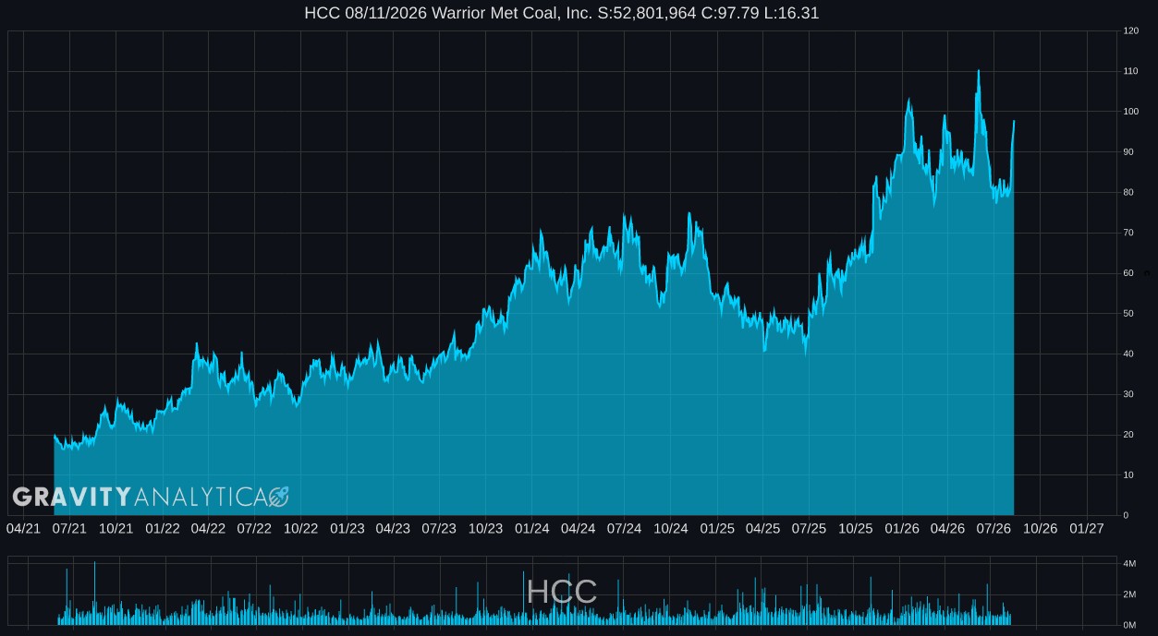Screen dimensions: 1158x636
Task: Select the 07/23 x-axis label
Action: tap(439, 529)
